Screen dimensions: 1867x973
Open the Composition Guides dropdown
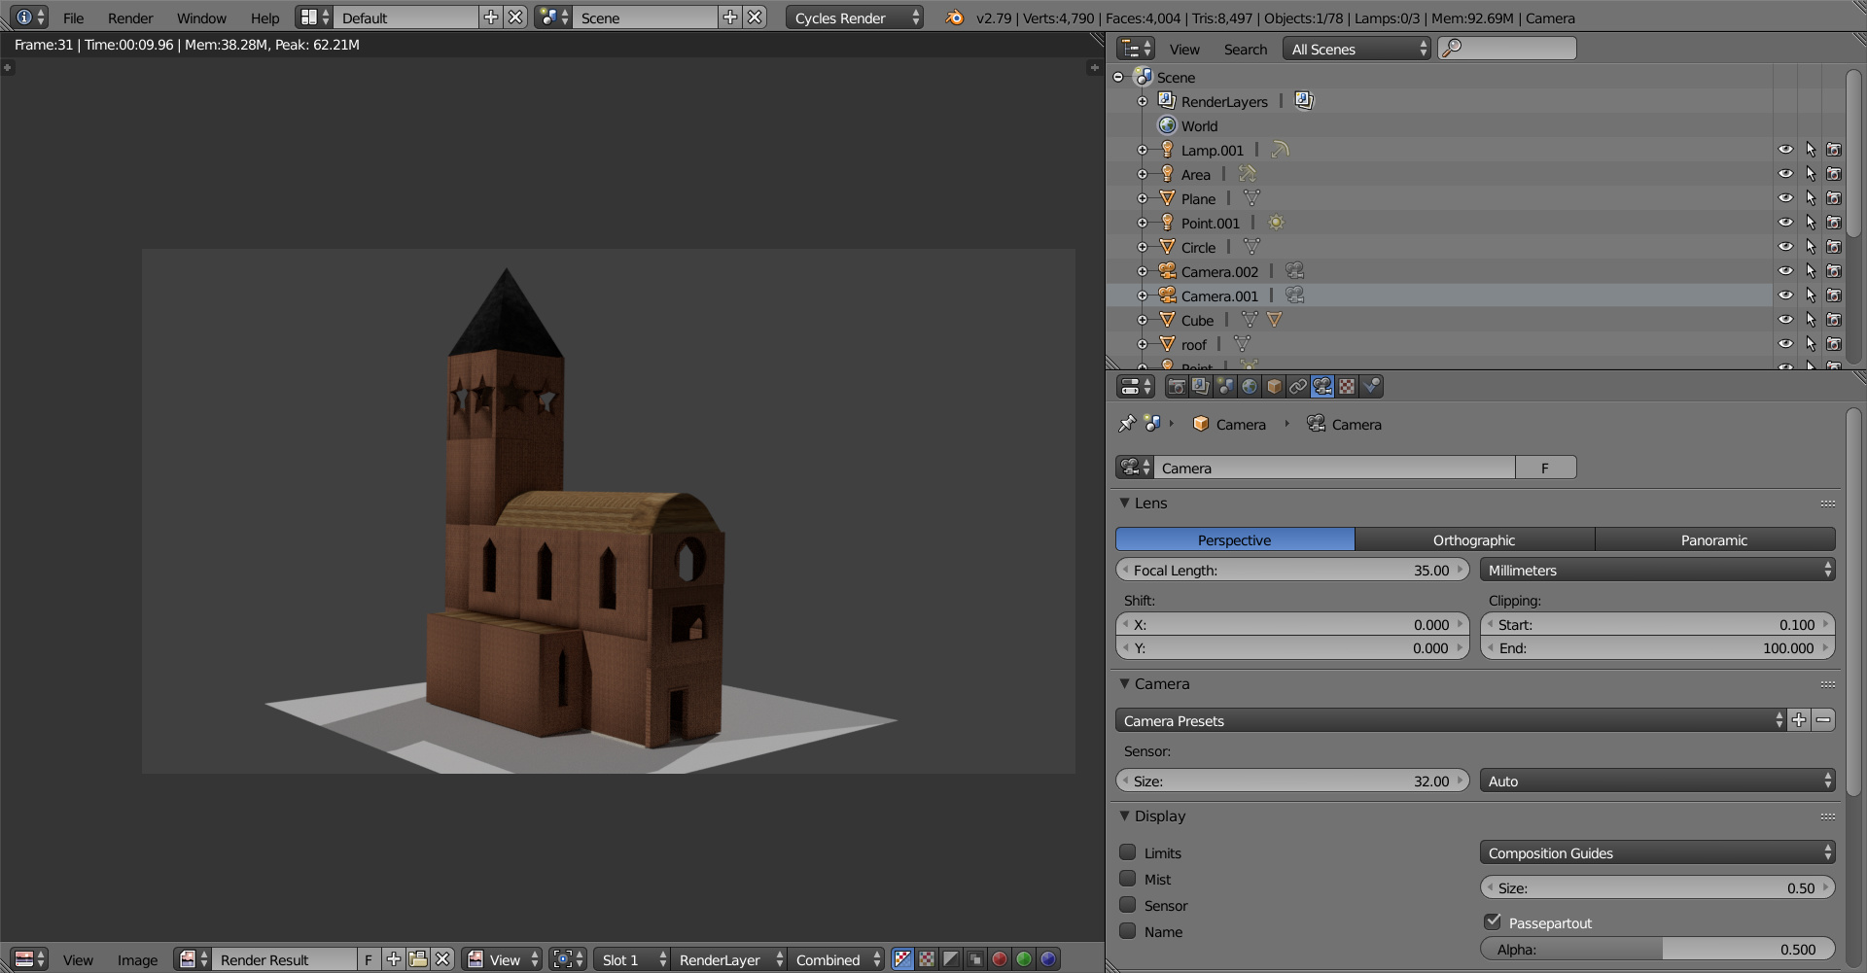[1658, 852]
